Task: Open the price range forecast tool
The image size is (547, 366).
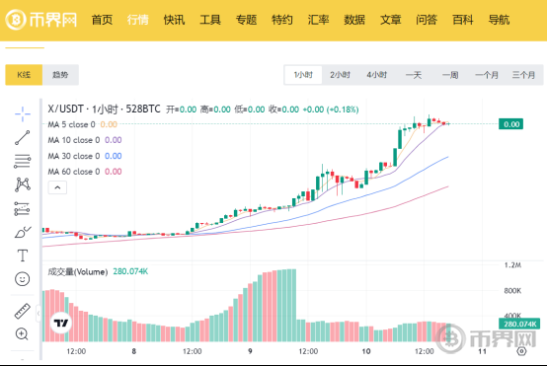Action: (x=22, y=208)
